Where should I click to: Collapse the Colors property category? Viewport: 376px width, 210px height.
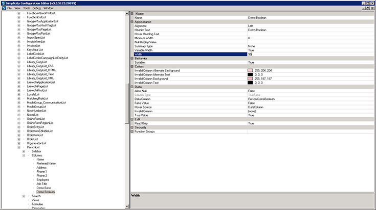[132, 66]
